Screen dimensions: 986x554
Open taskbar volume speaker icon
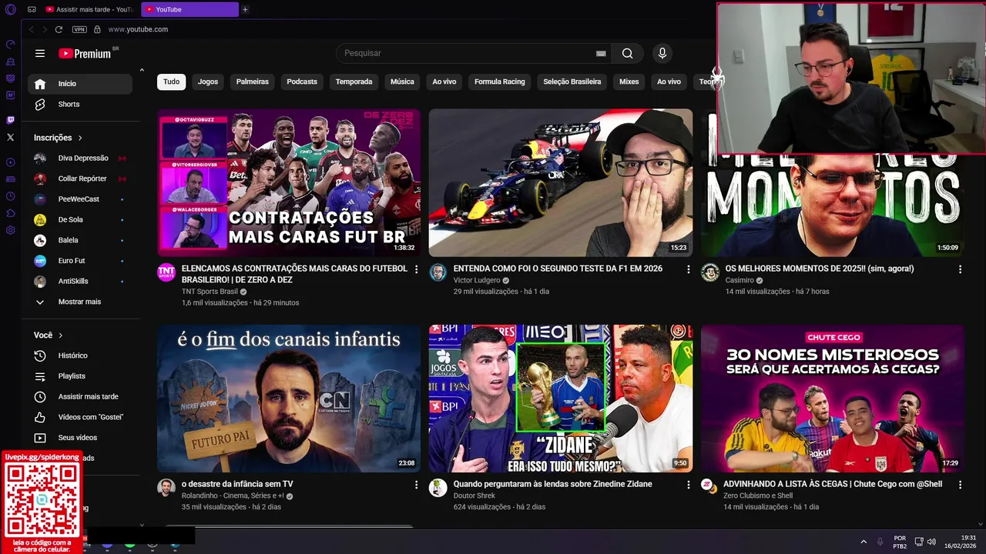[x=931, y=542]
